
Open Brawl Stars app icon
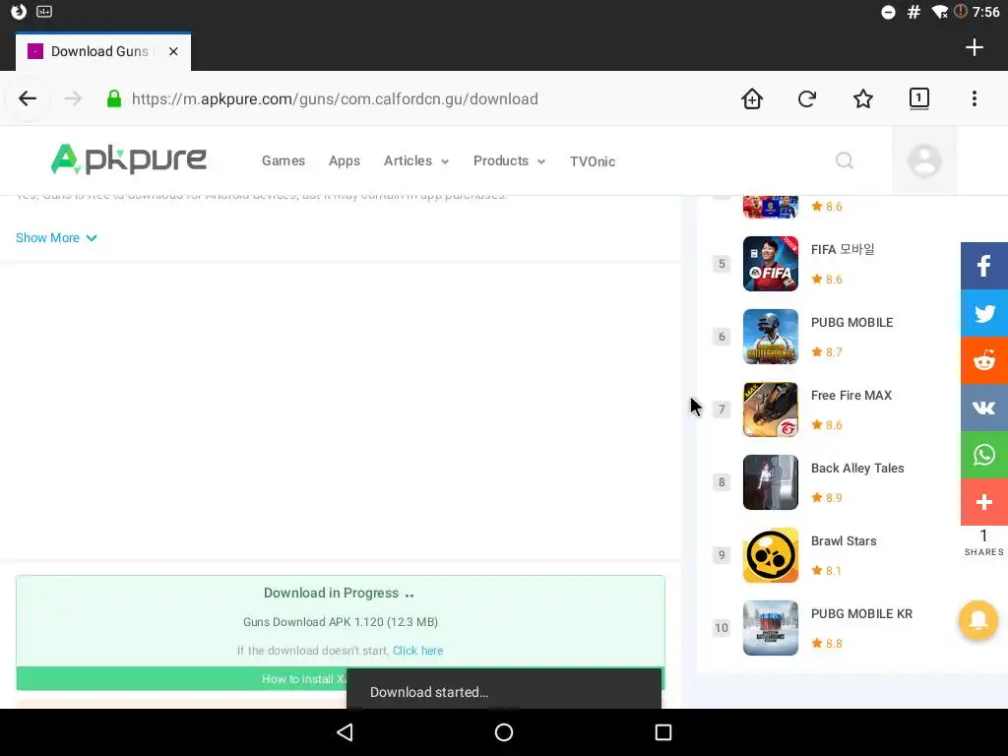click(770, 555)
